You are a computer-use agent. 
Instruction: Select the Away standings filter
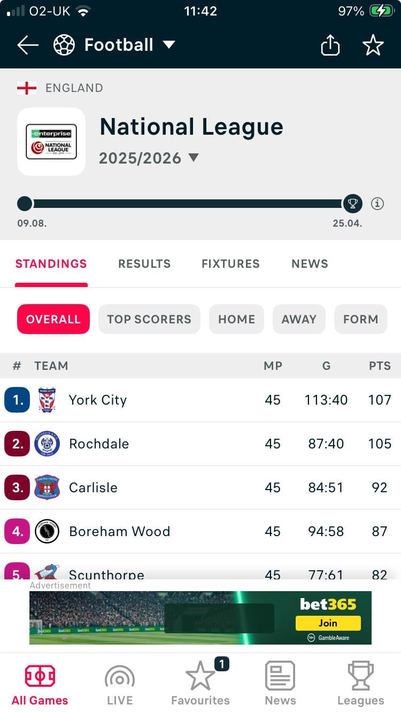pyautogui.click(x=299, y=319)
